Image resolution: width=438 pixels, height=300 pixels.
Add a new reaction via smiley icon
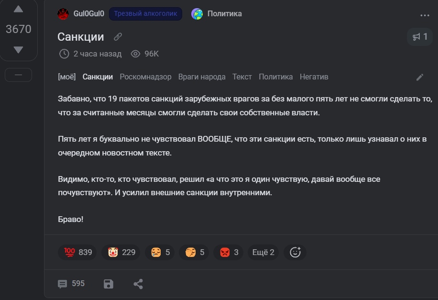(x=295, y=253)
